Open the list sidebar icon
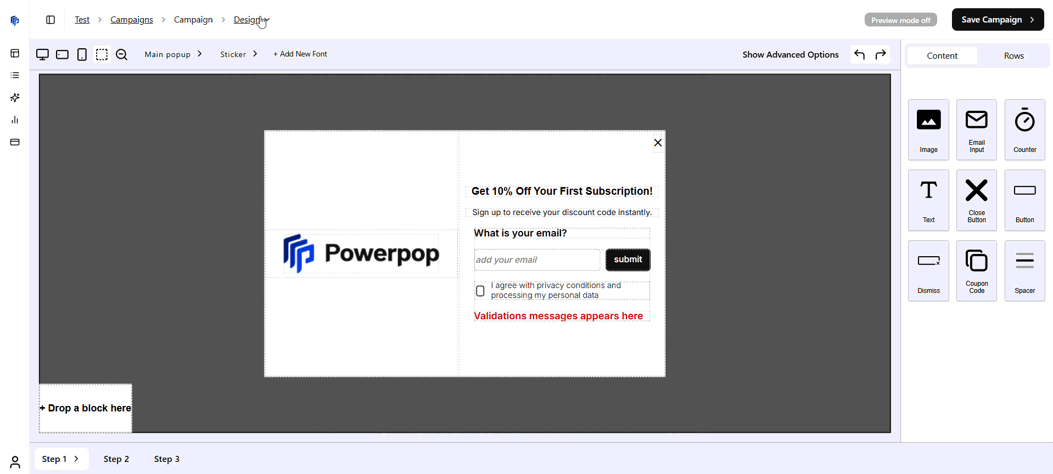The image size is (1053, 474). (15, 75)
